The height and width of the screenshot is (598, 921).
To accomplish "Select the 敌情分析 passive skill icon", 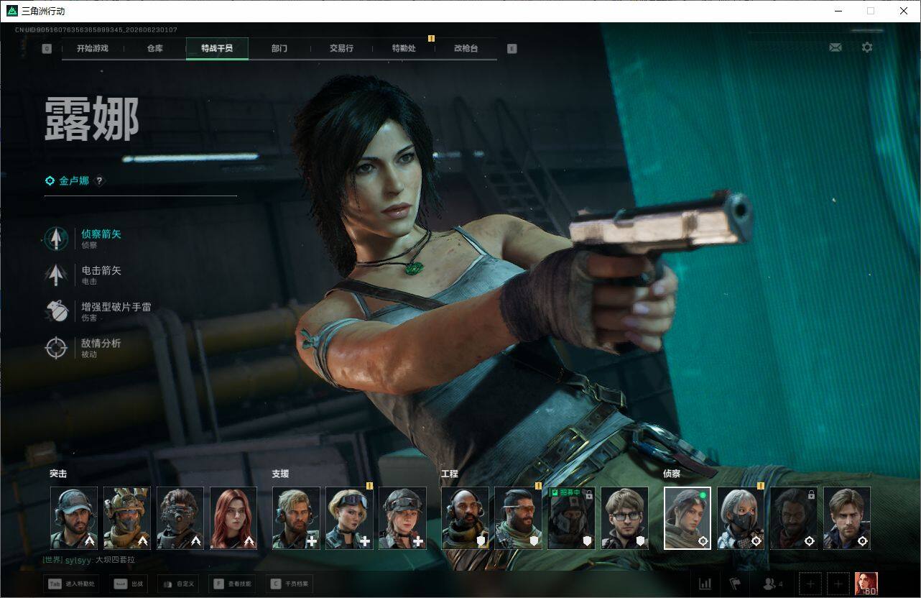I will [56, 348].
